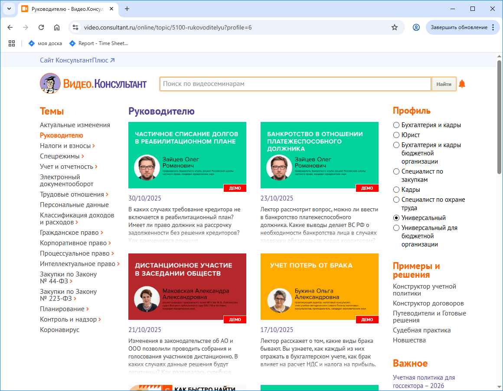Select the Юрист profile radio button
The width and height of the screenshot is (503, 391).
pyautogui.click(x=396, y=135)
